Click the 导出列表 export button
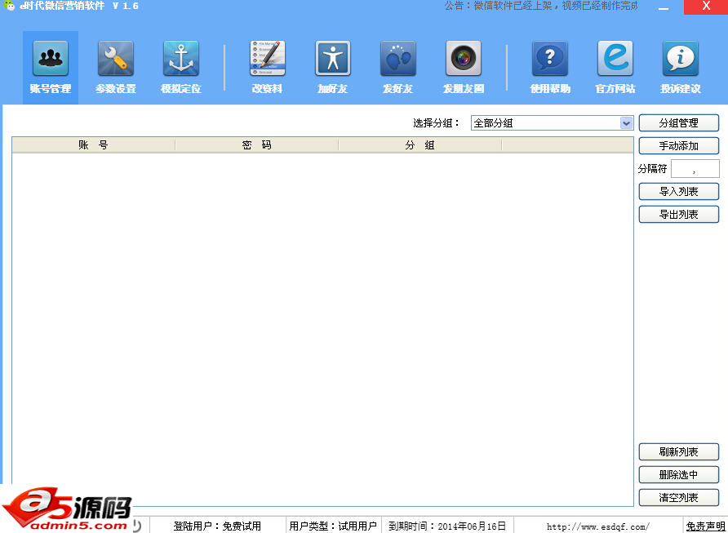The image size is (728, 533). pos(679,214)
